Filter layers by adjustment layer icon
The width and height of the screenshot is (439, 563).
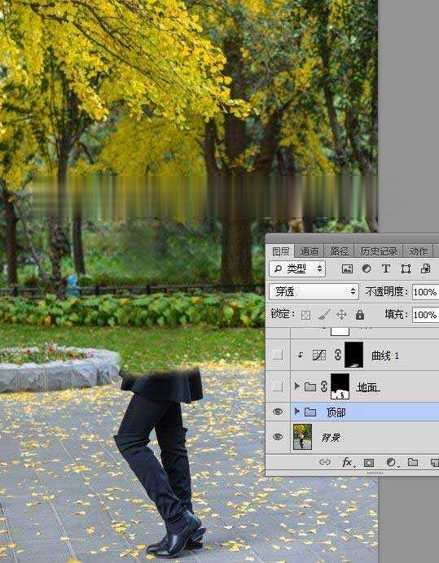367,268
